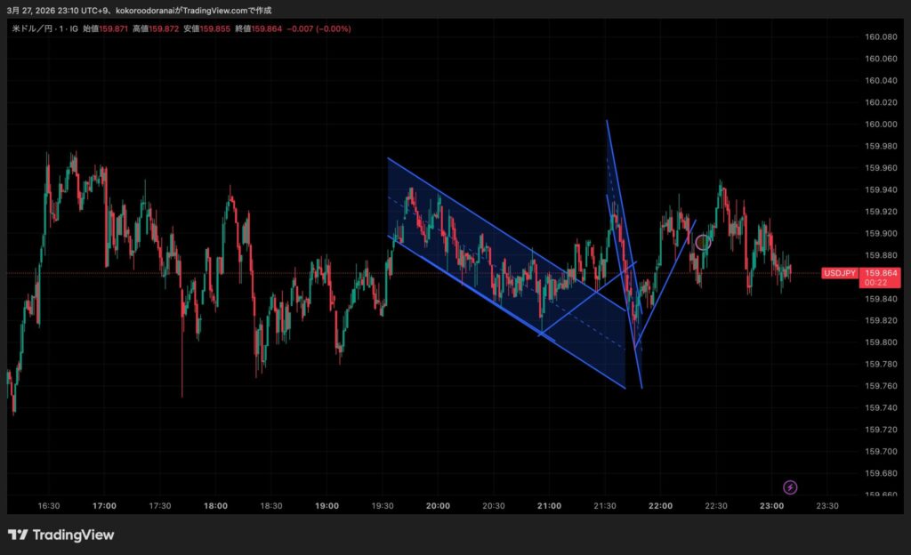
Task: Click the 160.000 level on price axis
Action: (x=880, y=124)
